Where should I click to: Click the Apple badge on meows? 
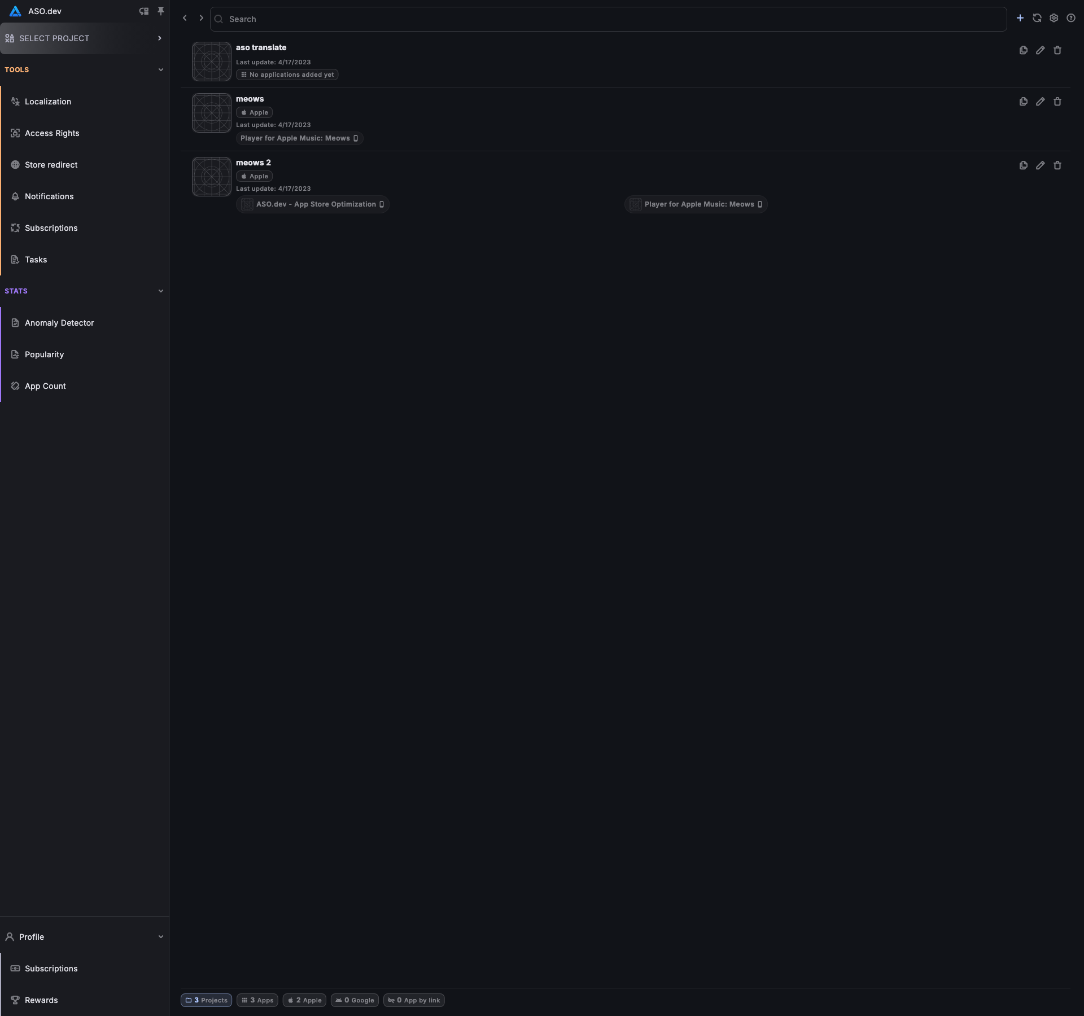click(254, 112)
